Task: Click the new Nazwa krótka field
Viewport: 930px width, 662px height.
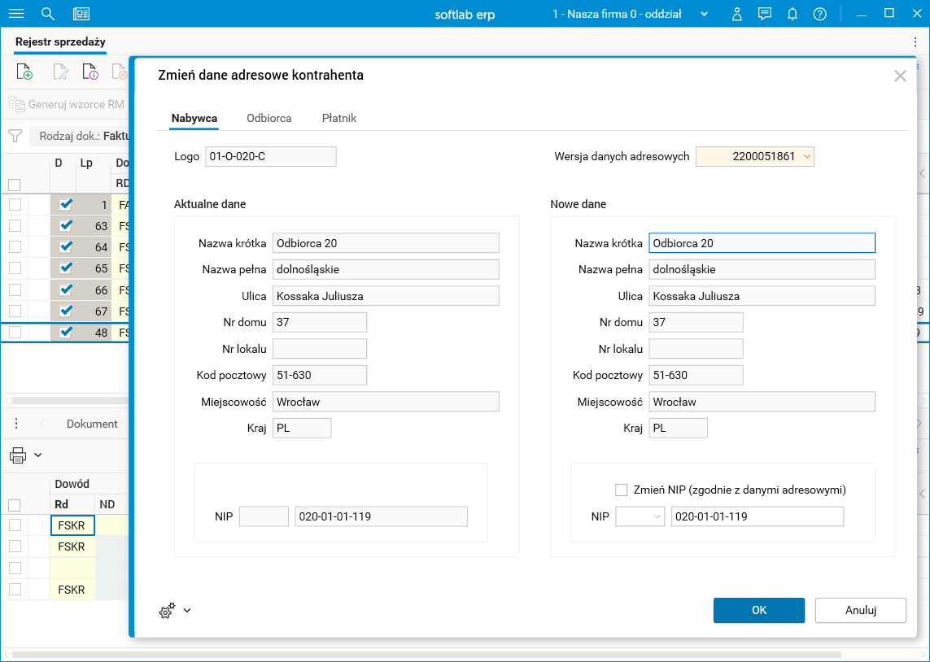Action: (762, 243)
